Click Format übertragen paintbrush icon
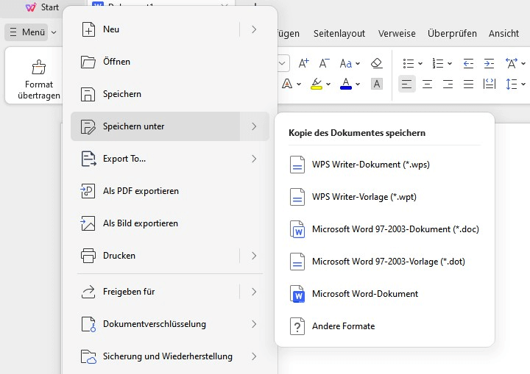Viewport: 530px width, 374px height. coord(38,67)
